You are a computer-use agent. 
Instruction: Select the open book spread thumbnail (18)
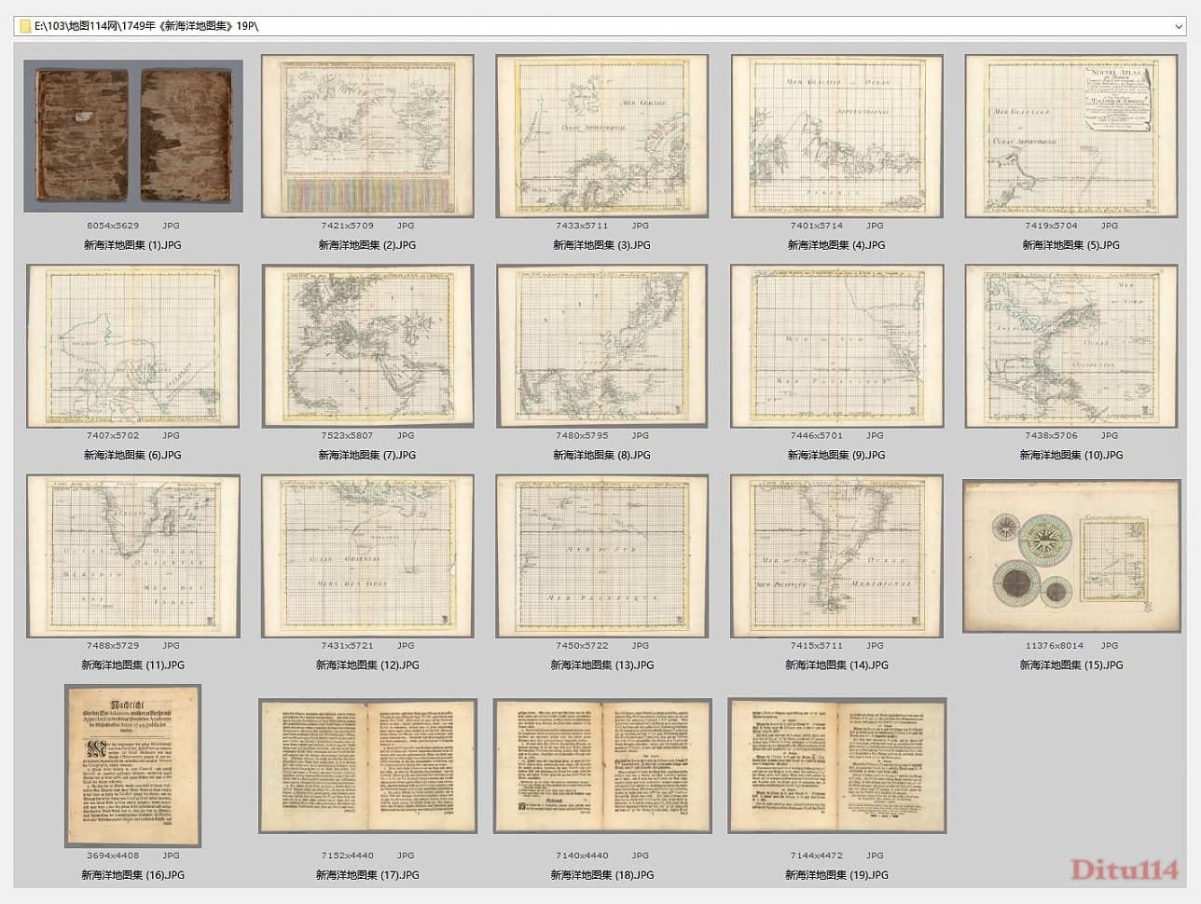[x=602, y=766]
